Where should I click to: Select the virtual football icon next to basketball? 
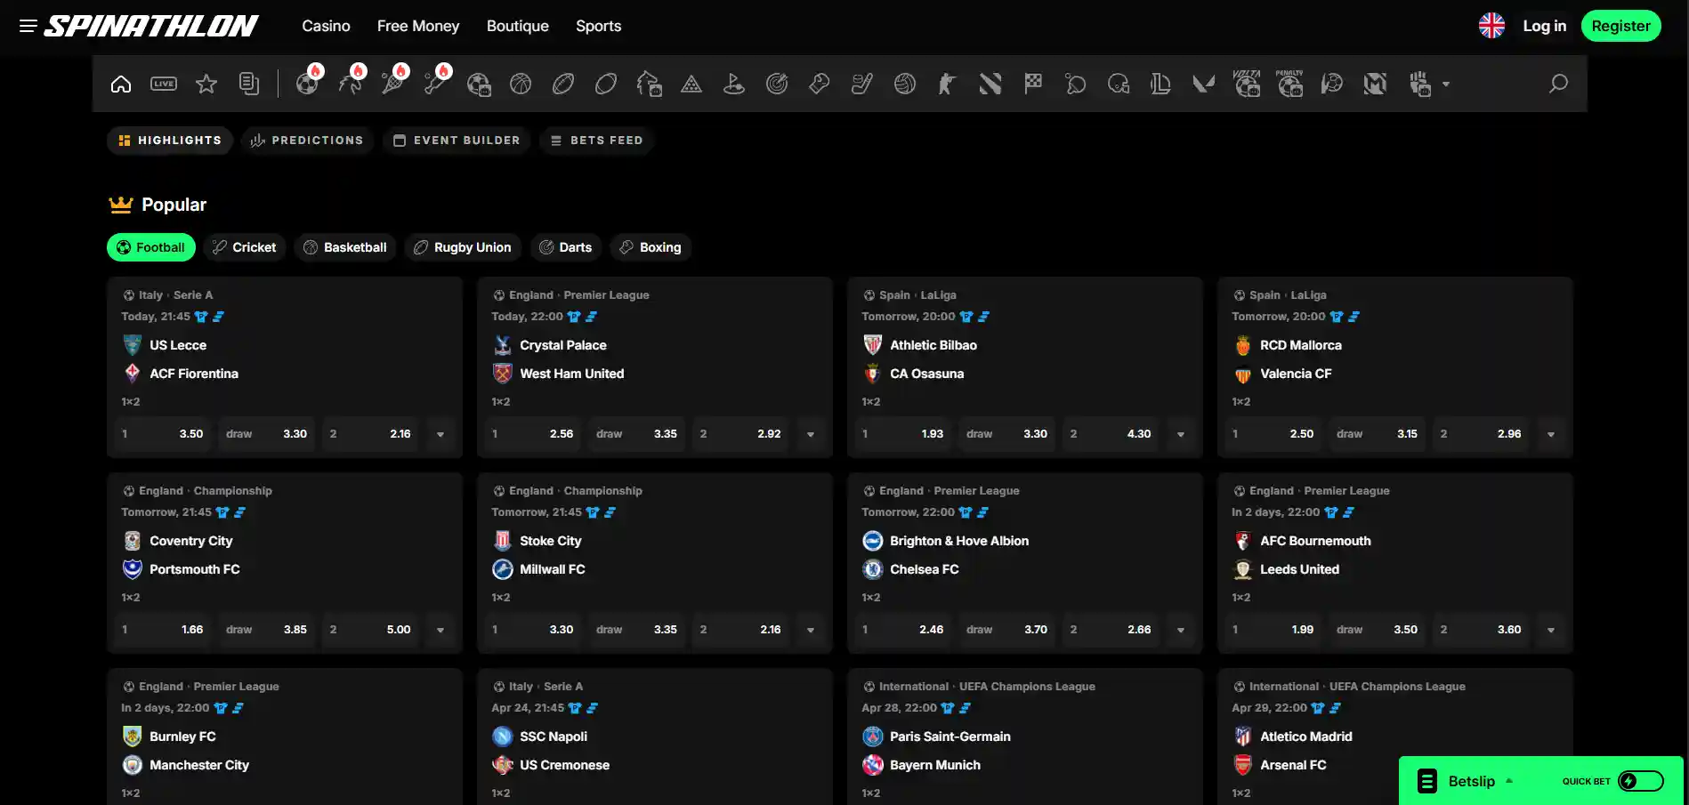479,85
